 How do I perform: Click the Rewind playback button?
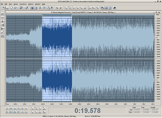click(x=22, y=112)
